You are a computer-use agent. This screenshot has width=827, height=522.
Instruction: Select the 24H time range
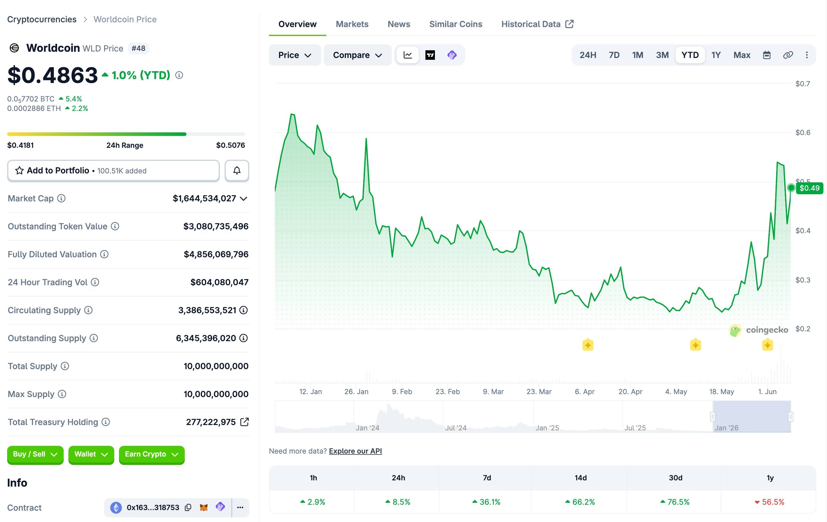(x=588, y=55)
